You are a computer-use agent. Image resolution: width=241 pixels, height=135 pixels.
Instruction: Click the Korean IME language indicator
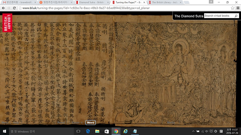pos(221,131)
